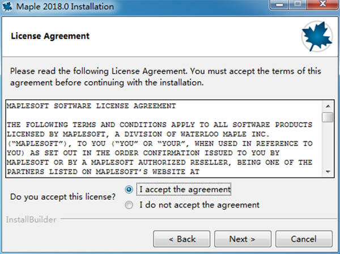Click the scroll down arrow of license text
Image resolution: width=340 pixels, height=254 pixels.
[328, 172]
